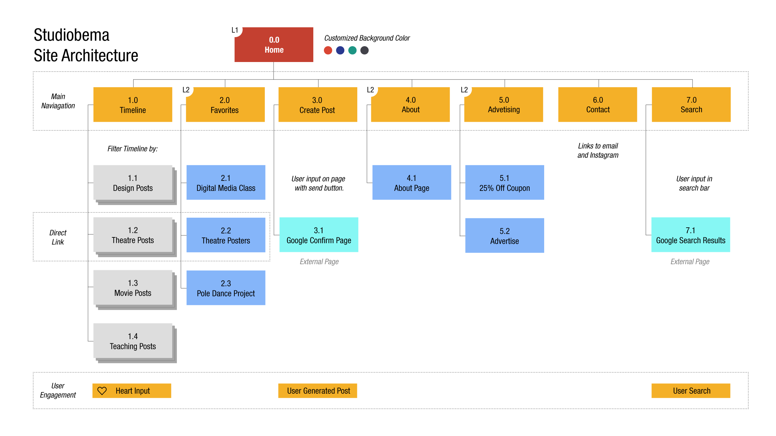Pick the navy blue background color dot
This screenshot has width=776, height=436.
point(340,50)
